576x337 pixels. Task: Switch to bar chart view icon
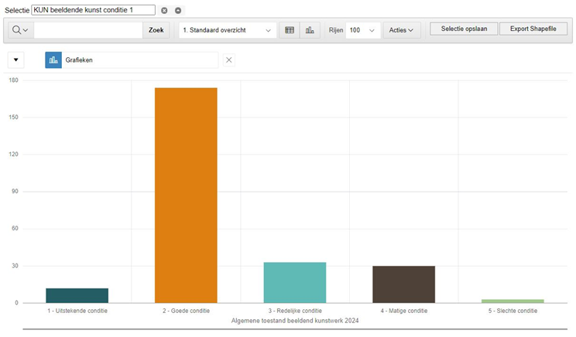(x=310, y=30)
